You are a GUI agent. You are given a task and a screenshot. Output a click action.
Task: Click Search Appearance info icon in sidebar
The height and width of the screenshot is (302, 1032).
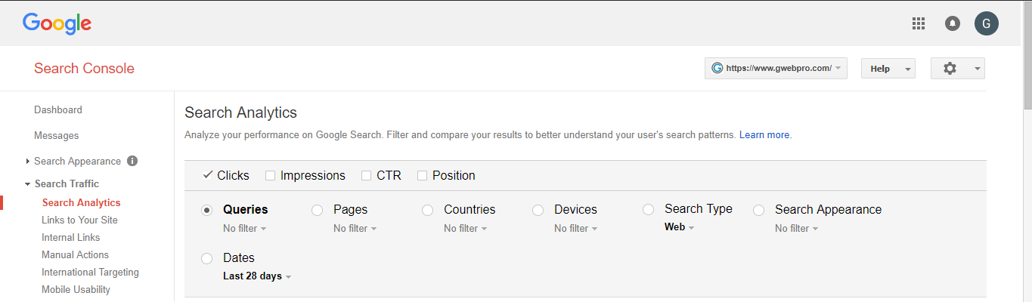tap(132, 161)
